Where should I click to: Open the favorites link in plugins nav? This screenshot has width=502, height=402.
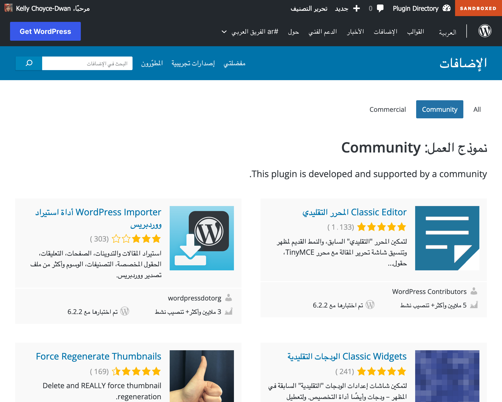tap(234, 63)
